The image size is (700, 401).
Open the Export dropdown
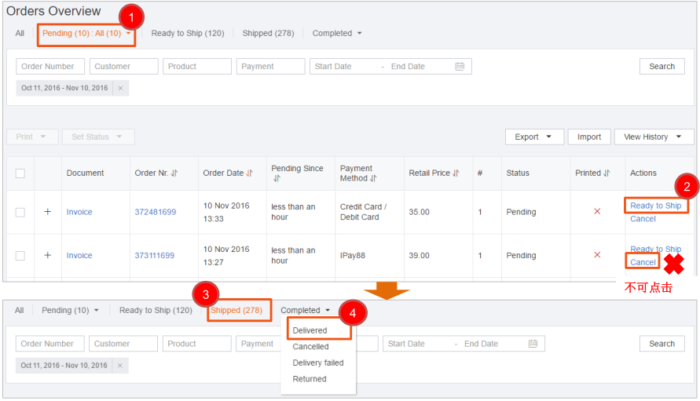533,137
